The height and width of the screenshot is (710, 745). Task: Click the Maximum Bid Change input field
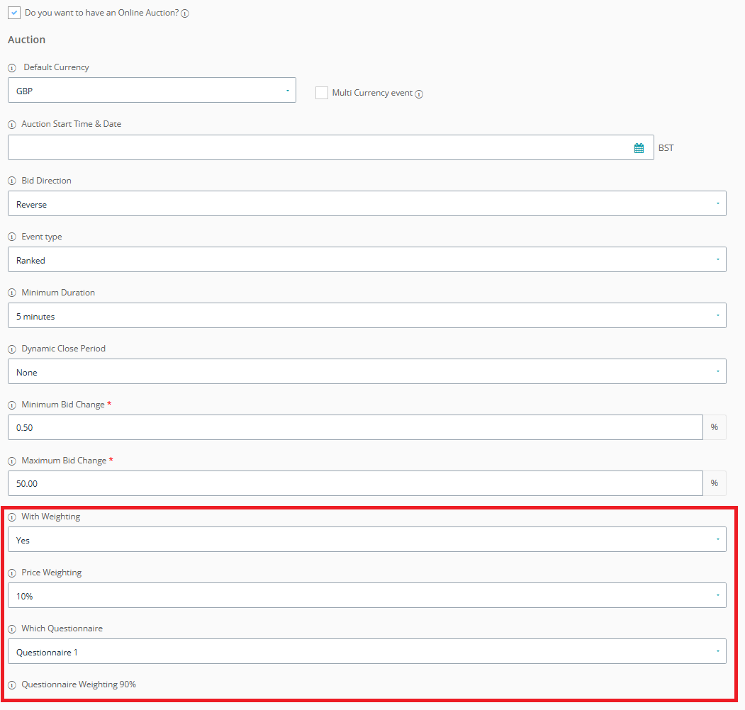tap(355, 483)
